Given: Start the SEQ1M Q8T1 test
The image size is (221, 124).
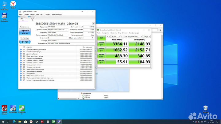Looking at the screenshot, I should [101, 43].
